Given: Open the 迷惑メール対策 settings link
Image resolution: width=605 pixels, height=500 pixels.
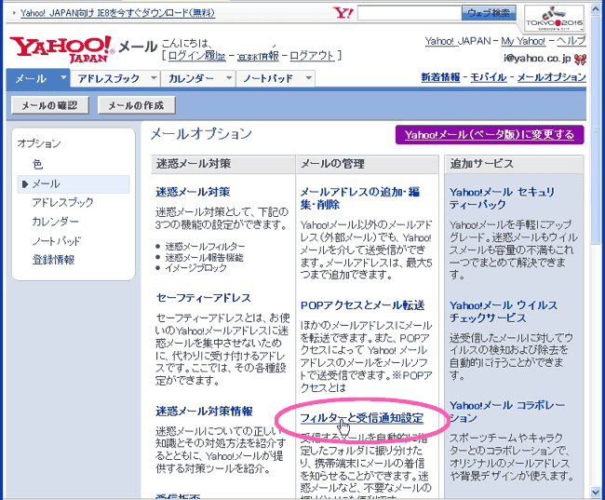Looking at the screenshot, I should 193,192.
